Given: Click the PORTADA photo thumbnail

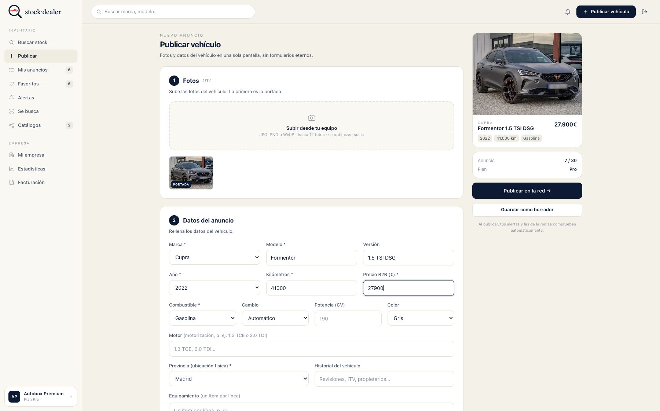Looking at the screenshot, I should tap(191, 173).
